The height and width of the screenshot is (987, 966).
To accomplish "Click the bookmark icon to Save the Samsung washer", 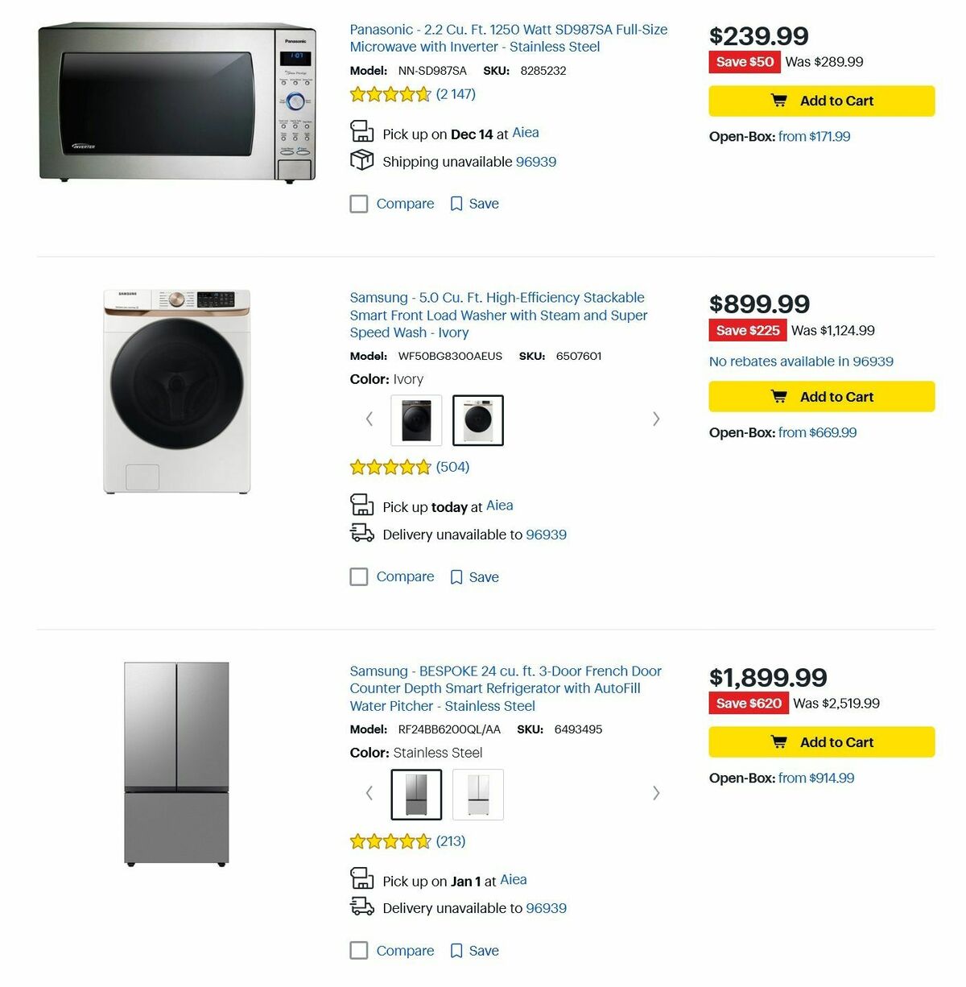I will click(x=456, y=576).
